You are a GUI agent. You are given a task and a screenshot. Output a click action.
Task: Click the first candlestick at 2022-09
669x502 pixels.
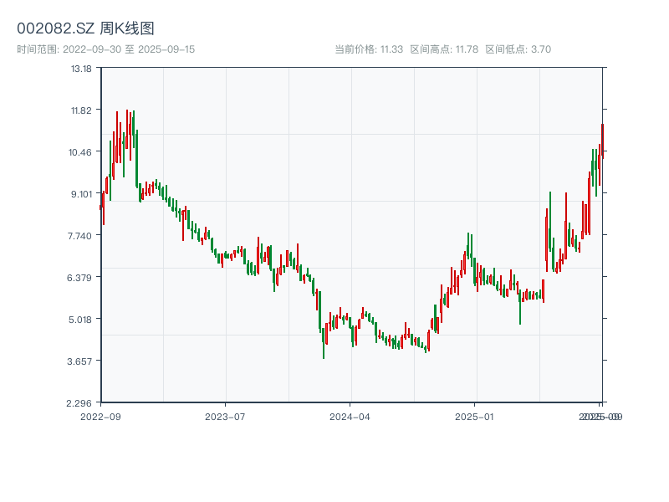click(x=100, y=207)
